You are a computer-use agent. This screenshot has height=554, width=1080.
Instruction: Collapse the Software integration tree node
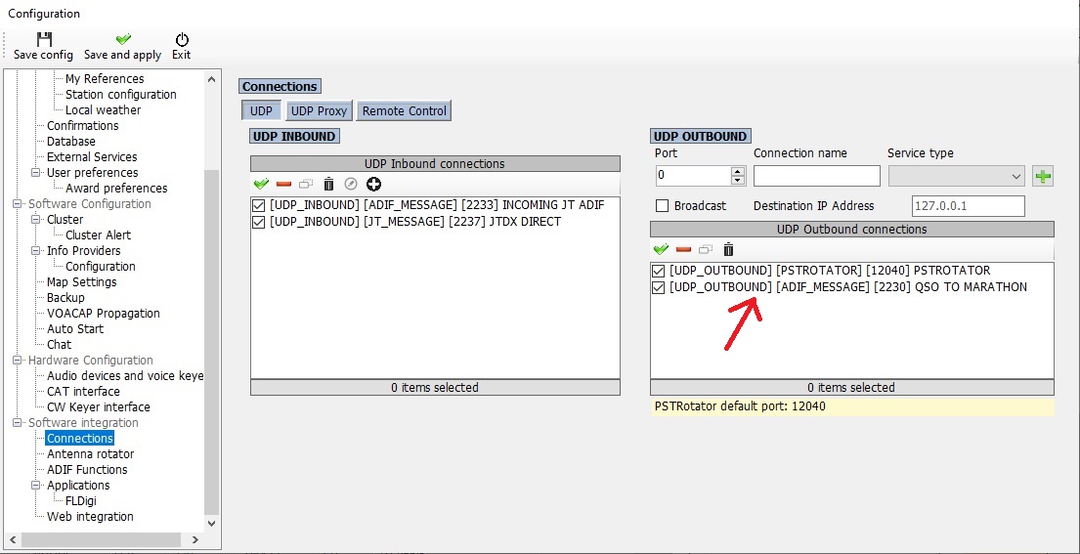18,423
